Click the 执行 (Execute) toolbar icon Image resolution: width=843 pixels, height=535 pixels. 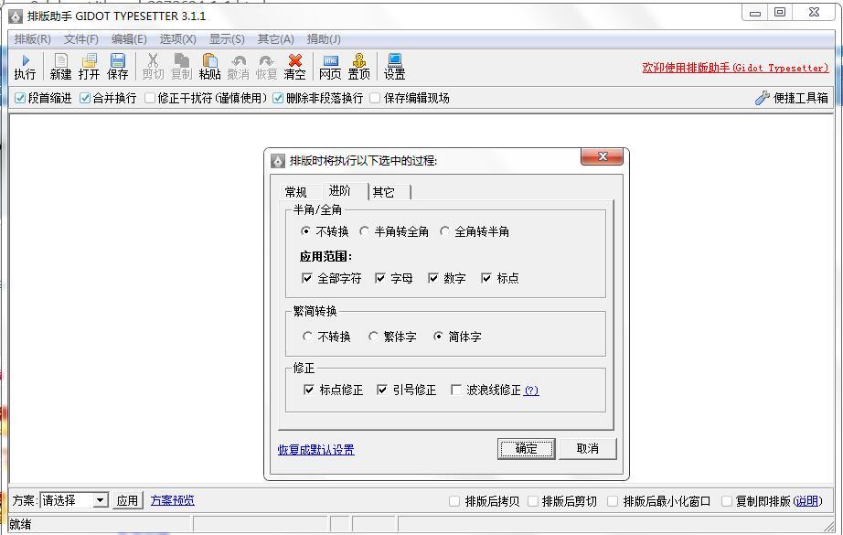pos(25,67)
